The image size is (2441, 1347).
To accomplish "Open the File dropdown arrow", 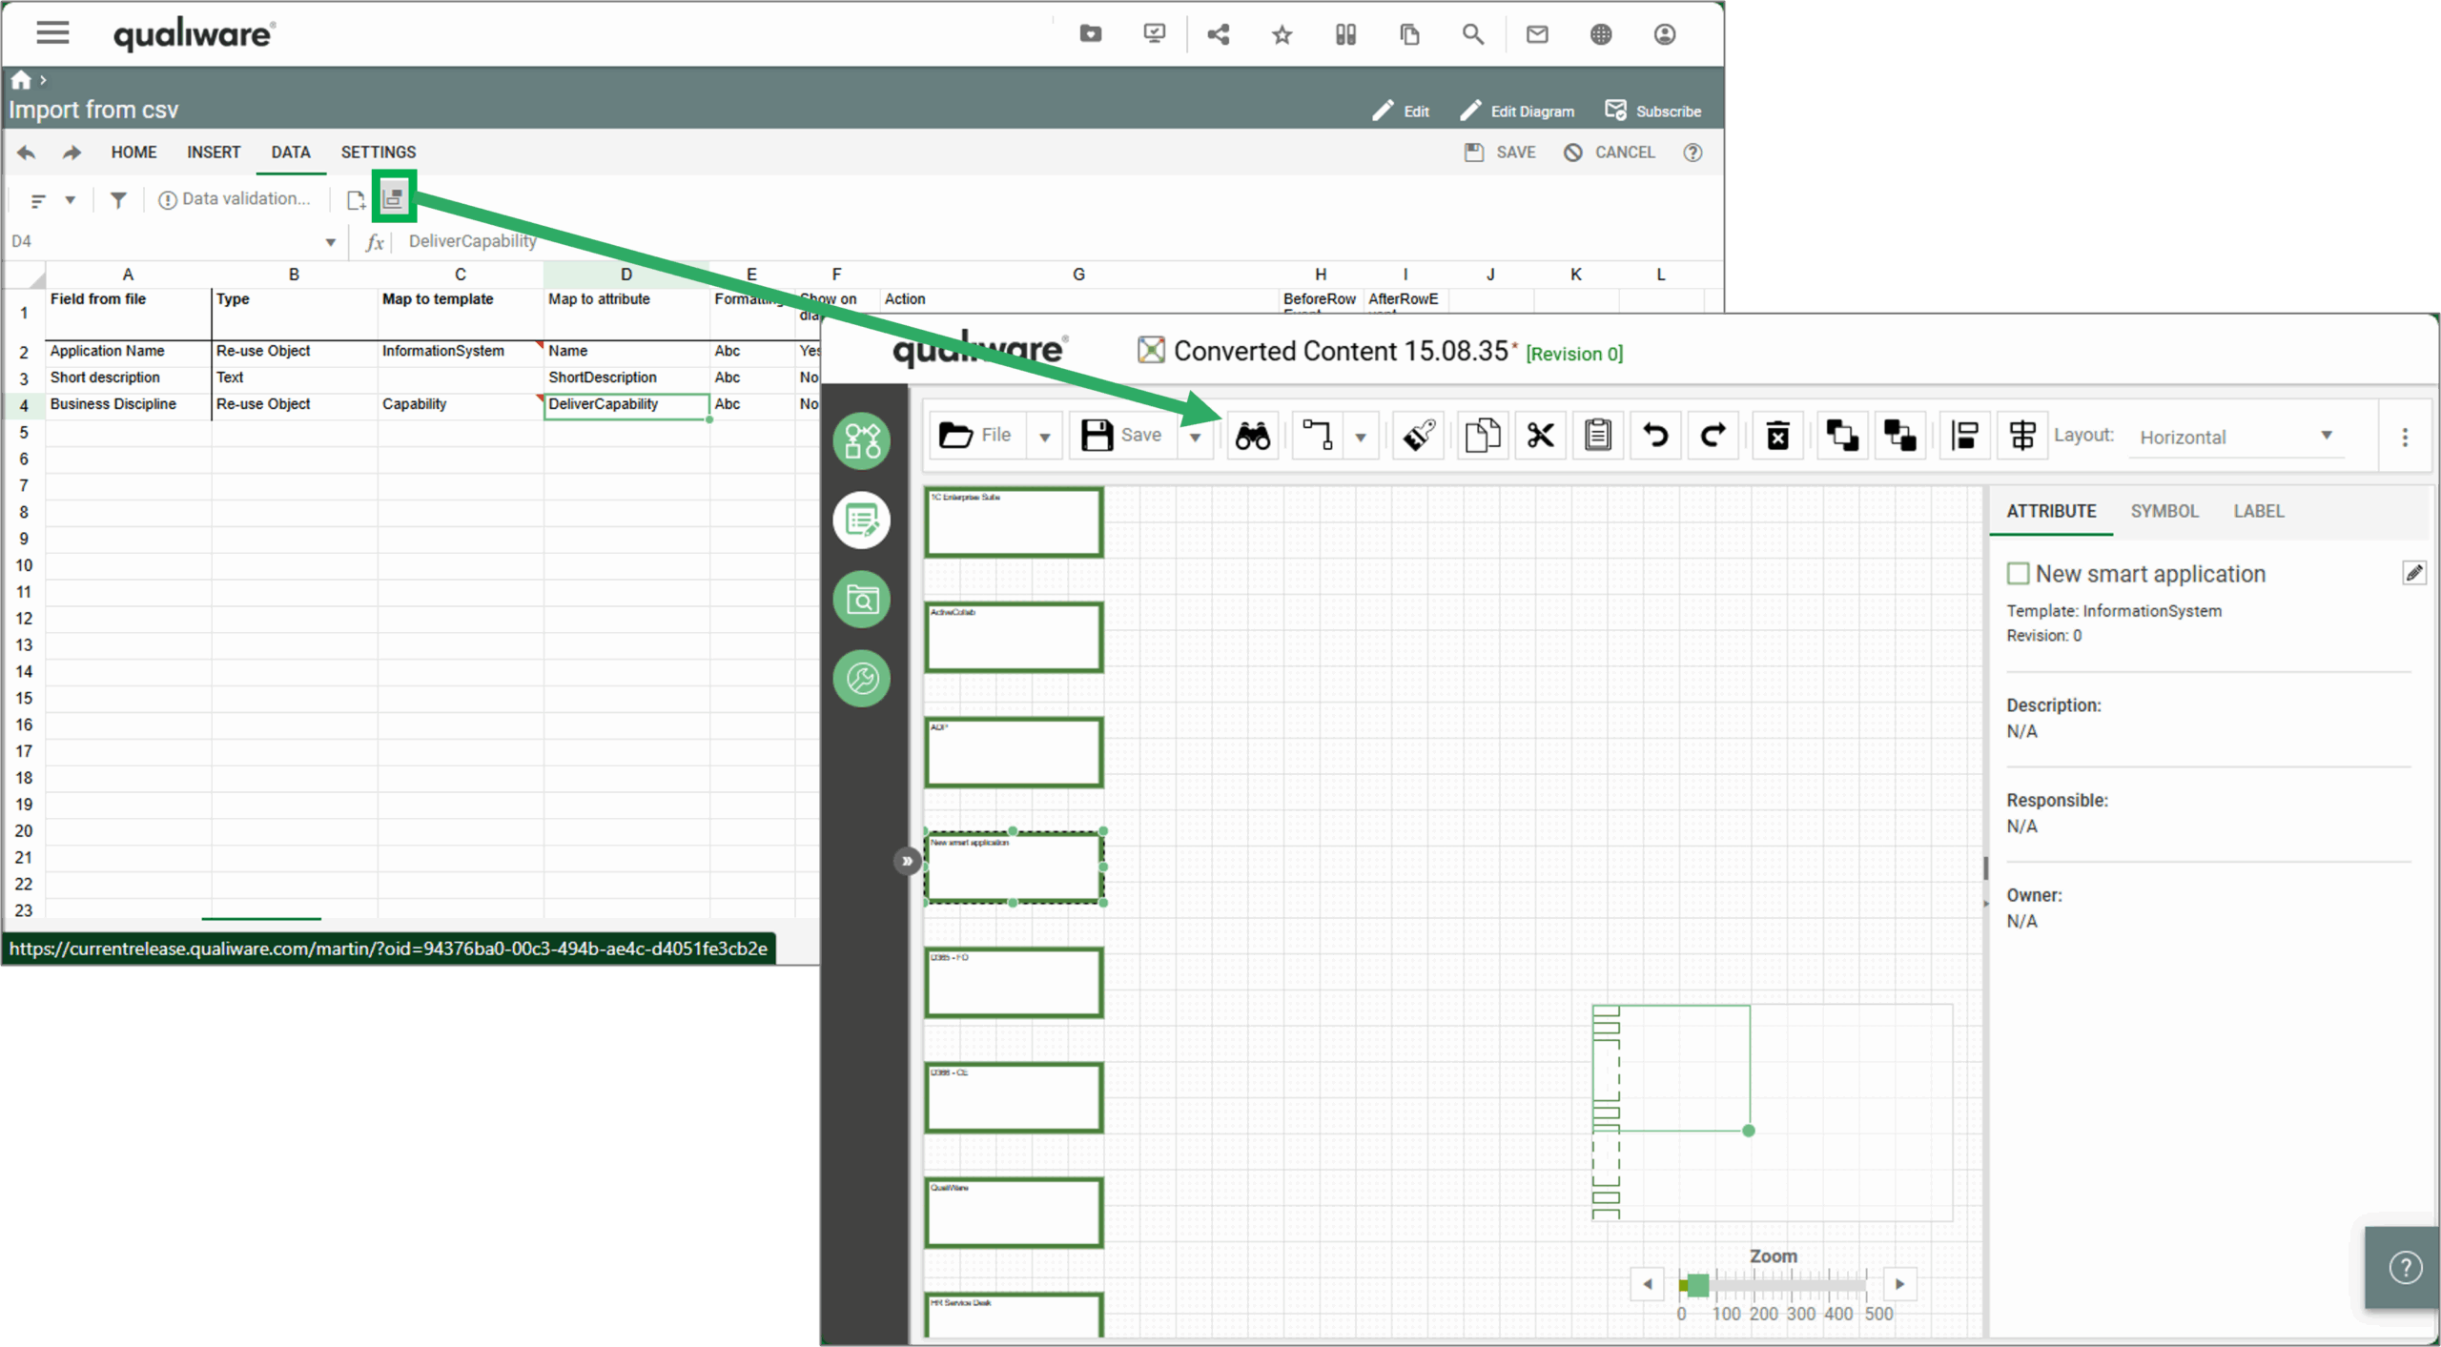I will [x=1045, y=437].
